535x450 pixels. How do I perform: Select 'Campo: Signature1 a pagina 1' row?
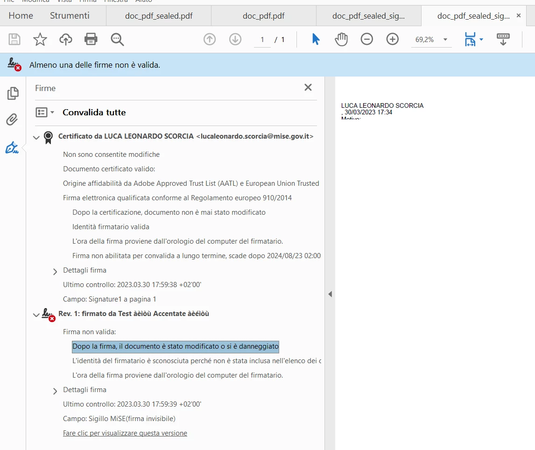[x=110, y=299]
